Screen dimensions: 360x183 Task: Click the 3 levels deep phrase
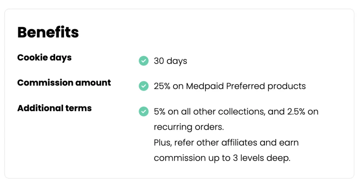(261, 158)
